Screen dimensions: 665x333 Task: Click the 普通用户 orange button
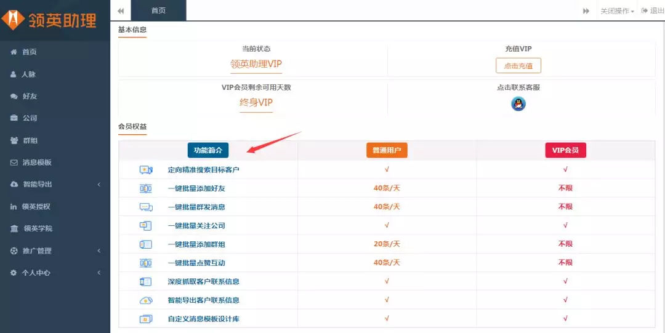point(387,150)
